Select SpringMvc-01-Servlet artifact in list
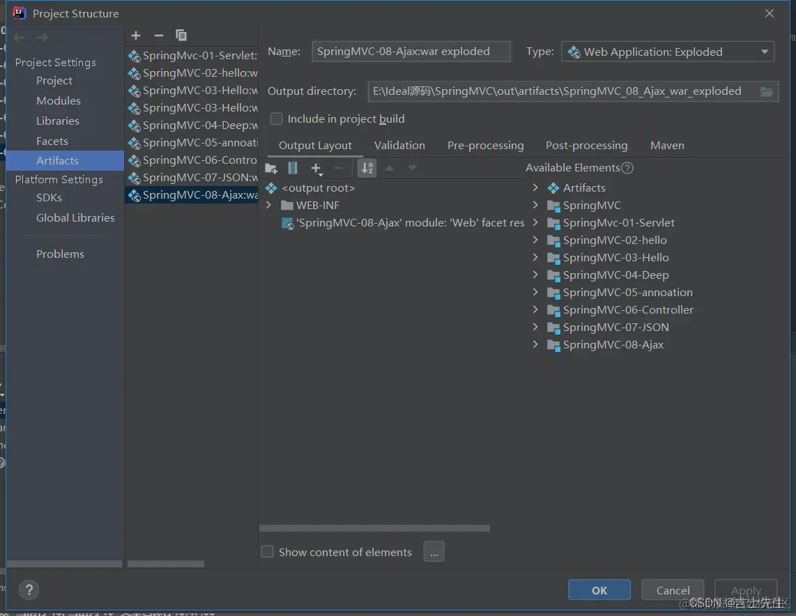 [192, 55]
